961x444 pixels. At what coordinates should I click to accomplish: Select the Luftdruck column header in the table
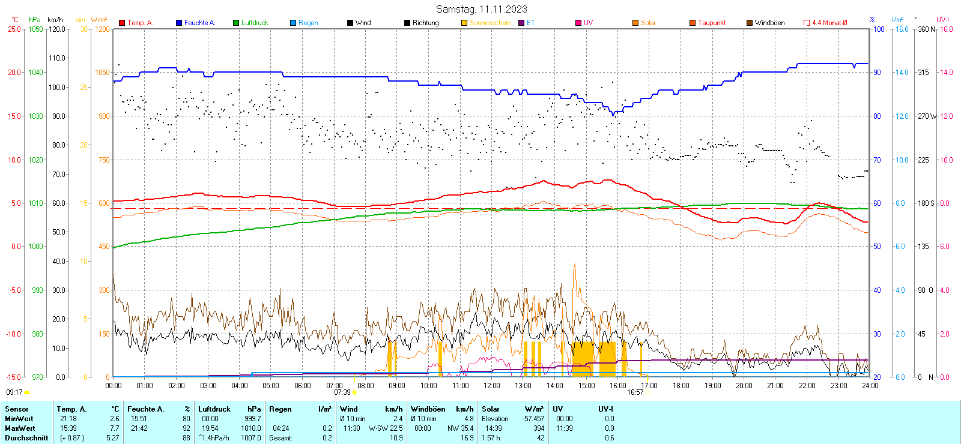(x=214, y=409)
